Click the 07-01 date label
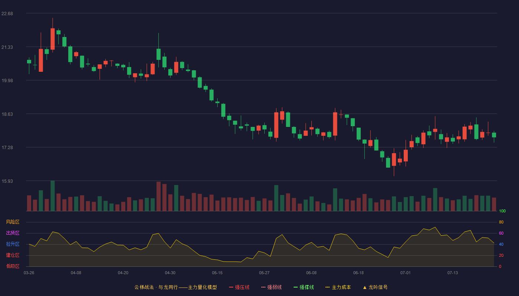 (406, 273)
